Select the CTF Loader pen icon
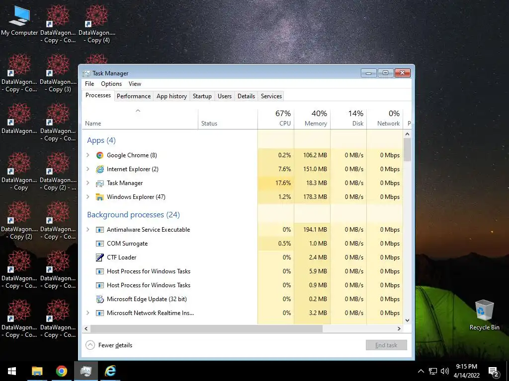509x381 pixels. point(99,257)
